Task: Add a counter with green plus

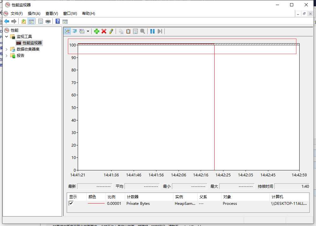Action: tap(97, 31)
